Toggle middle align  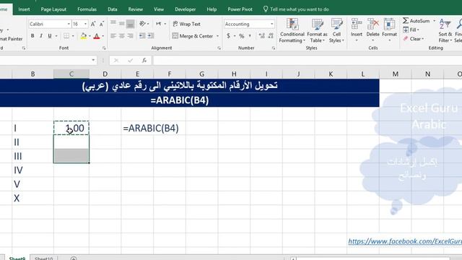click(x=122, y=23)
